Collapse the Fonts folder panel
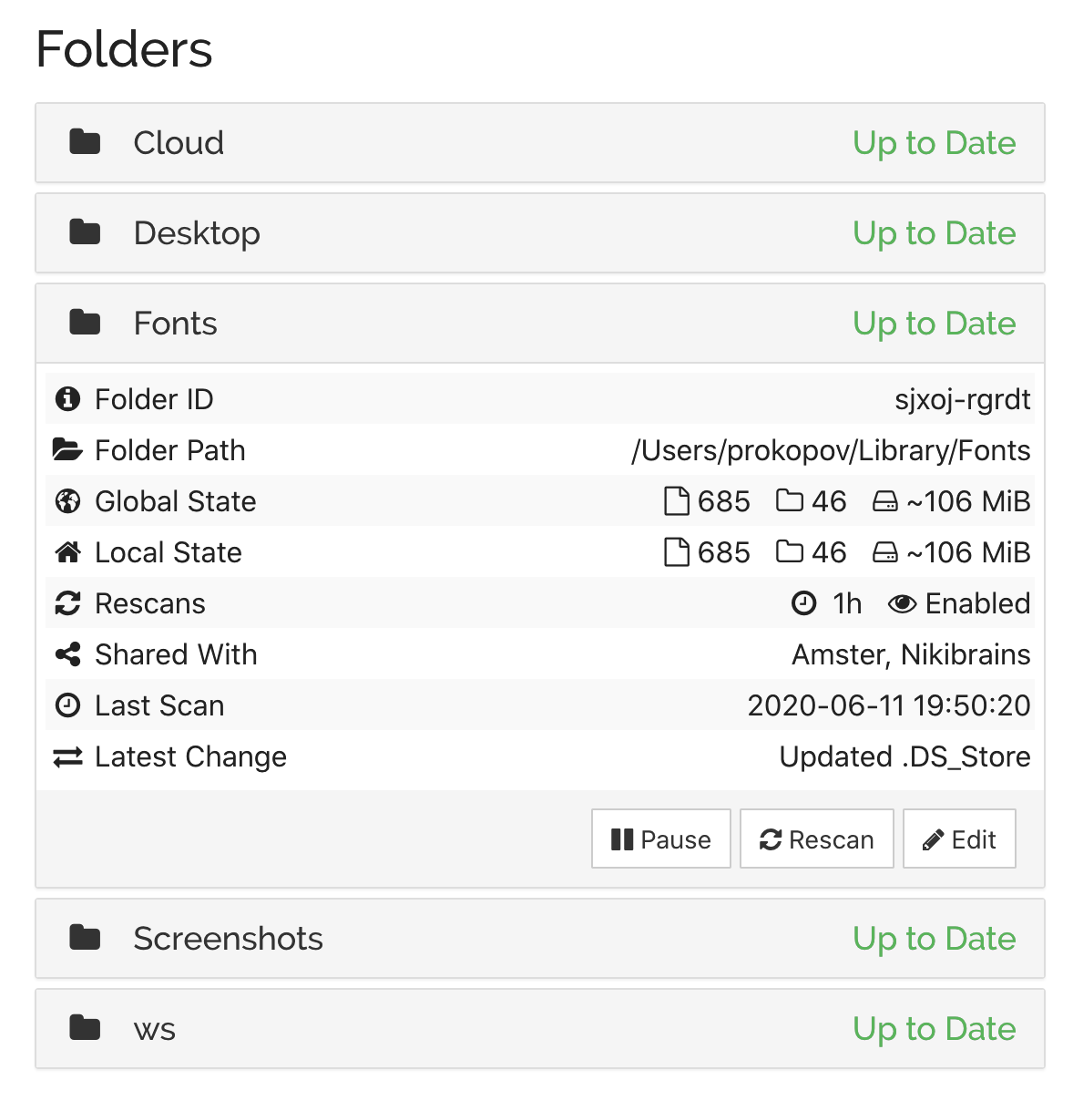The height and width of the screenshot is (1101, 1073). 176,324
